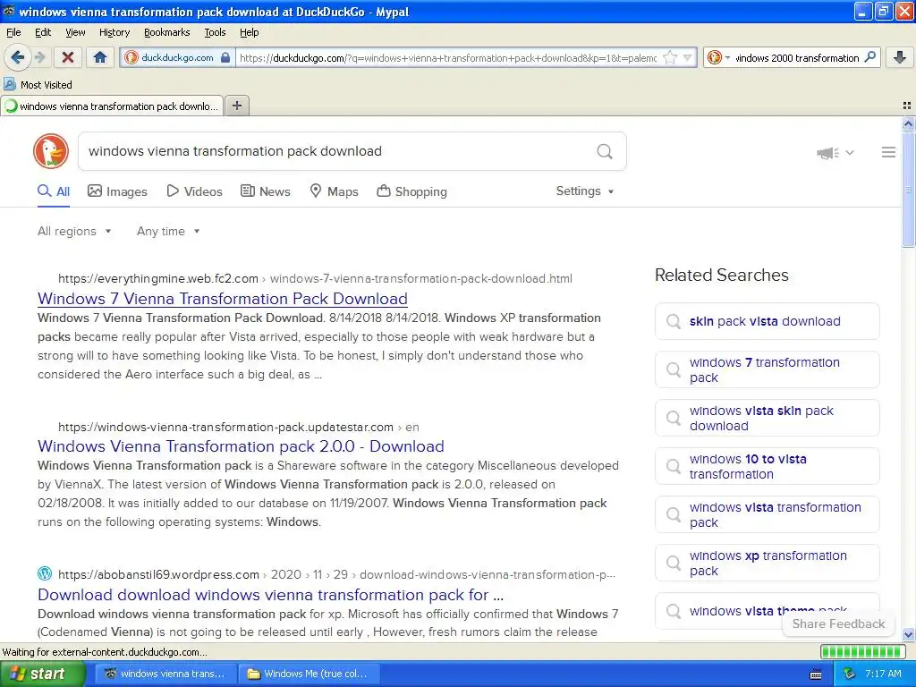The height and width of the screenshot is (687, 916).
Task: Switch to Videos results tab
Action: click(x=194, y=191)
